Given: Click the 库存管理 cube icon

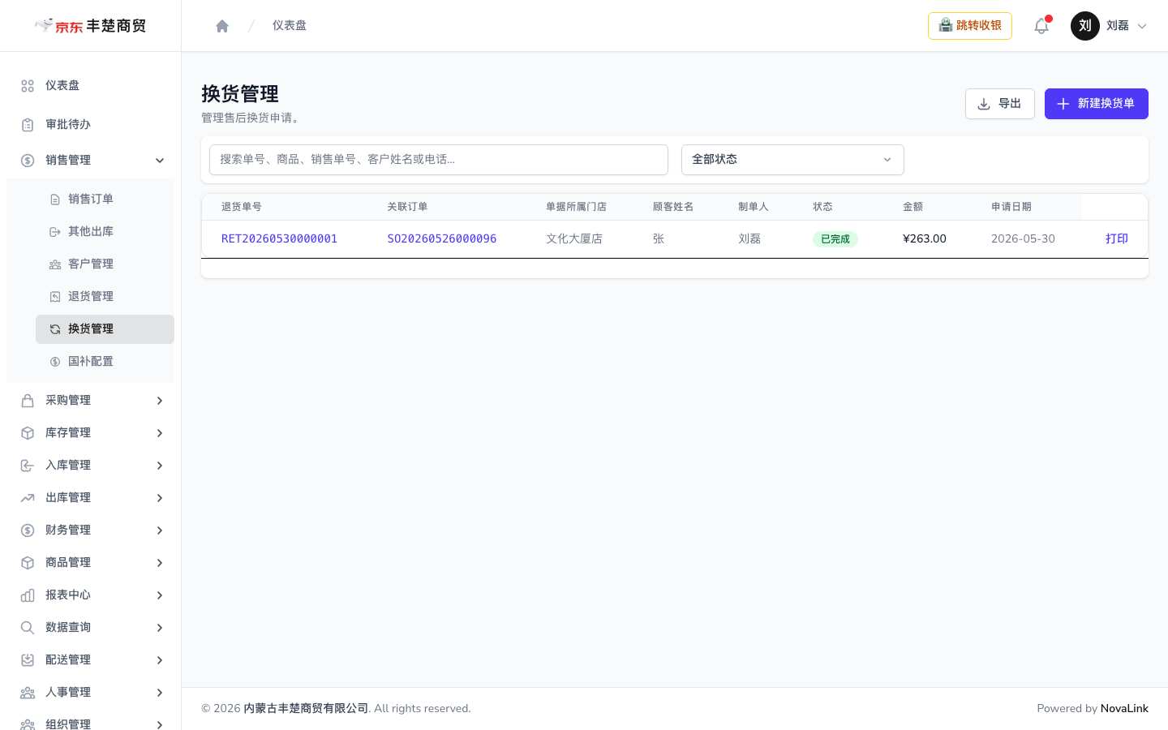Looking at the screenshot, I should click(x=28, y=433).
